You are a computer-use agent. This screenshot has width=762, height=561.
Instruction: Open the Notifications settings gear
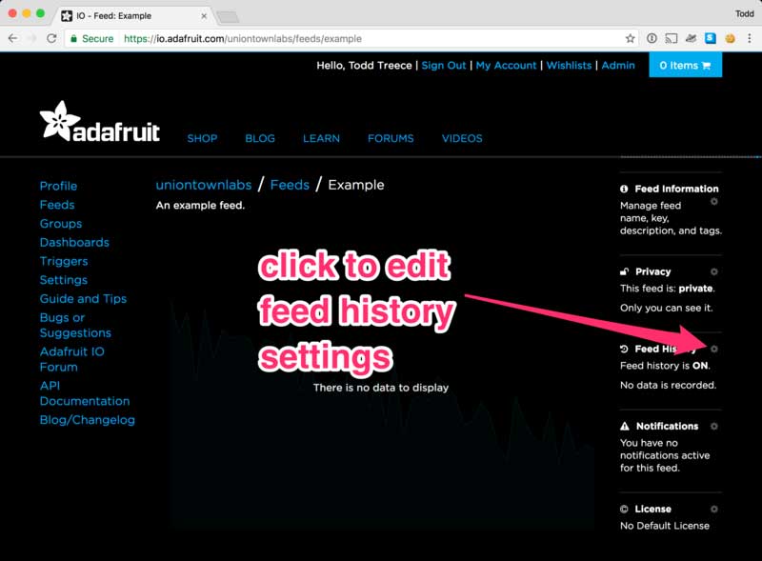[714, 426]
